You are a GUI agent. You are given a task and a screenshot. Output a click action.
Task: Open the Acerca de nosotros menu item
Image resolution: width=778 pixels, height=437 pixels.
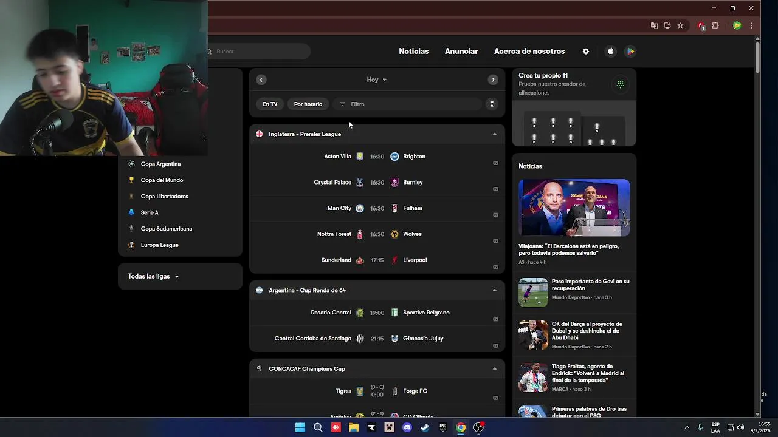[x=529, y=52]
